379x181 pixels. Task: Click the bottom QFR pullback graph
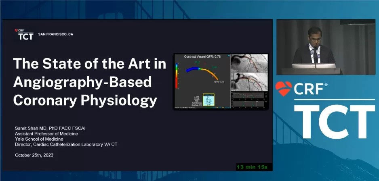point(249,105)
